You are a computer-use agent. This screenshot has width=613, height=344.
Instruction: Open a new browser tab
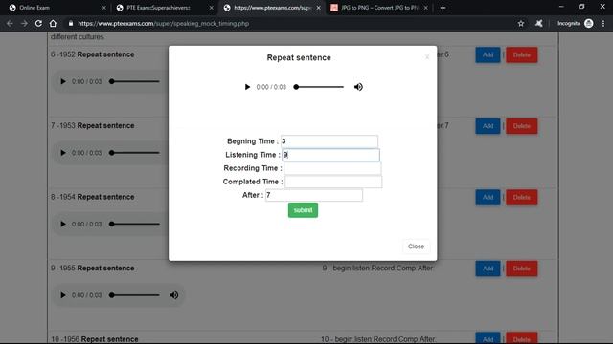[443, 8]
